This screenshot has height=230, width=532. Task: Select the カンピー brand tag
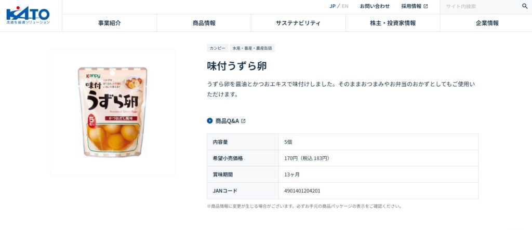[x=217, y=48]
